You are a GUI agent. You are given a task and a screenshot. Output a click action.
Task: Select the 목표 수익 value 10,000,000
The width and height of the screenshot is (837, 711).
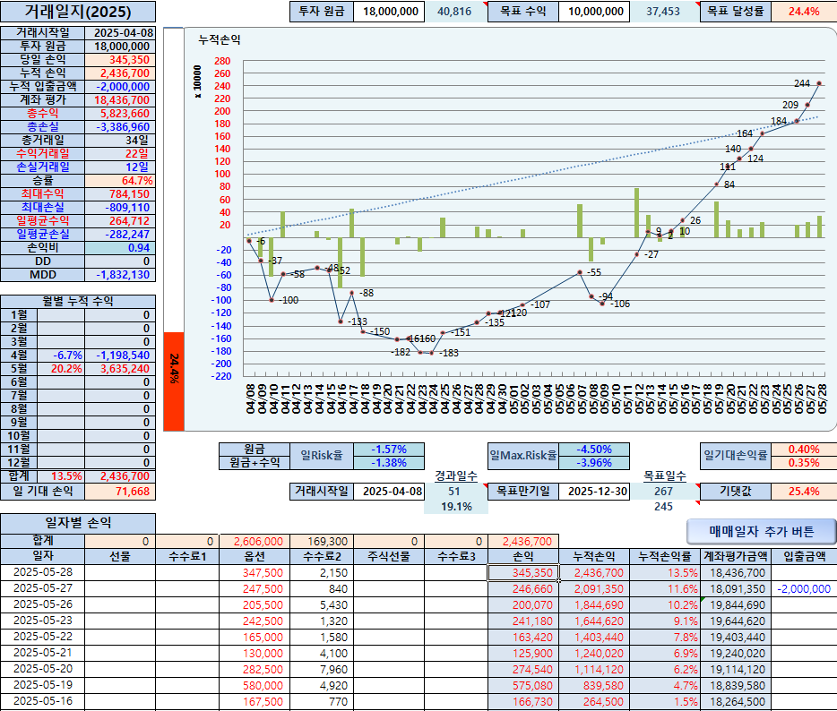[x=594, y=12]
